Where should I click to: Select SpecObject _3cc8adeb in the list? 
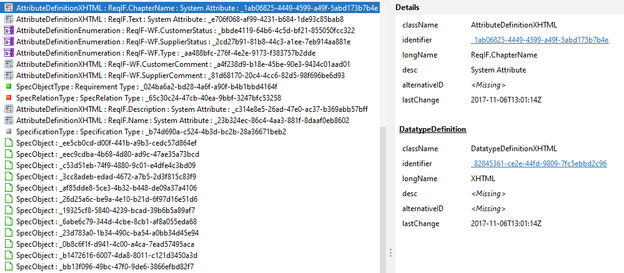click(106, 177)
